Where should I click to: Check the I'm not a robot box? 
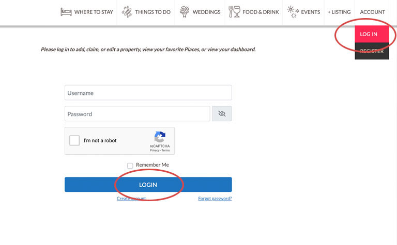pyautogui.click(x=74, y=141)
